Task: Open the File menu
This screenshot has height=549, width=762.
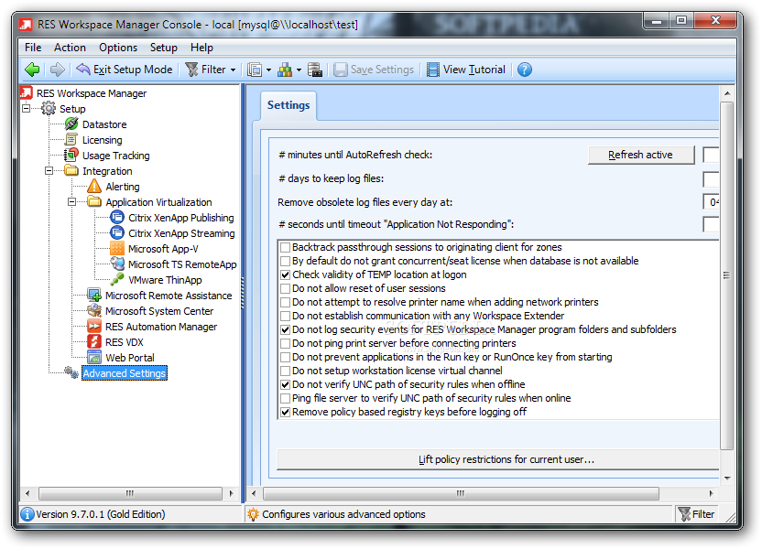Action: pos(33,48)
